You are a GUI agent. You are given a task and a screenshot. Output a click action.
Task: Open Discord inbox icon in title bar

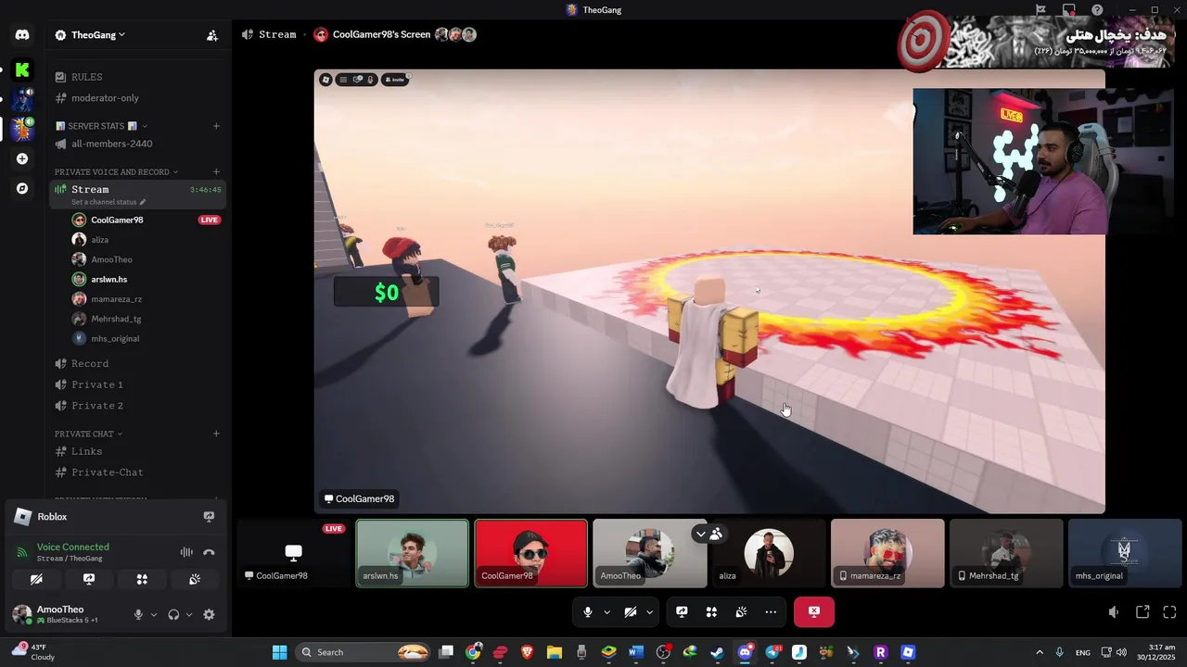point(1069,10)
